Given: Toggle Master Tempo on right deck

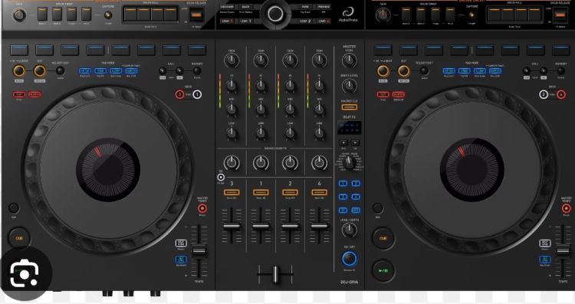Looking at the screenshot, I should [x=567, y=208].
